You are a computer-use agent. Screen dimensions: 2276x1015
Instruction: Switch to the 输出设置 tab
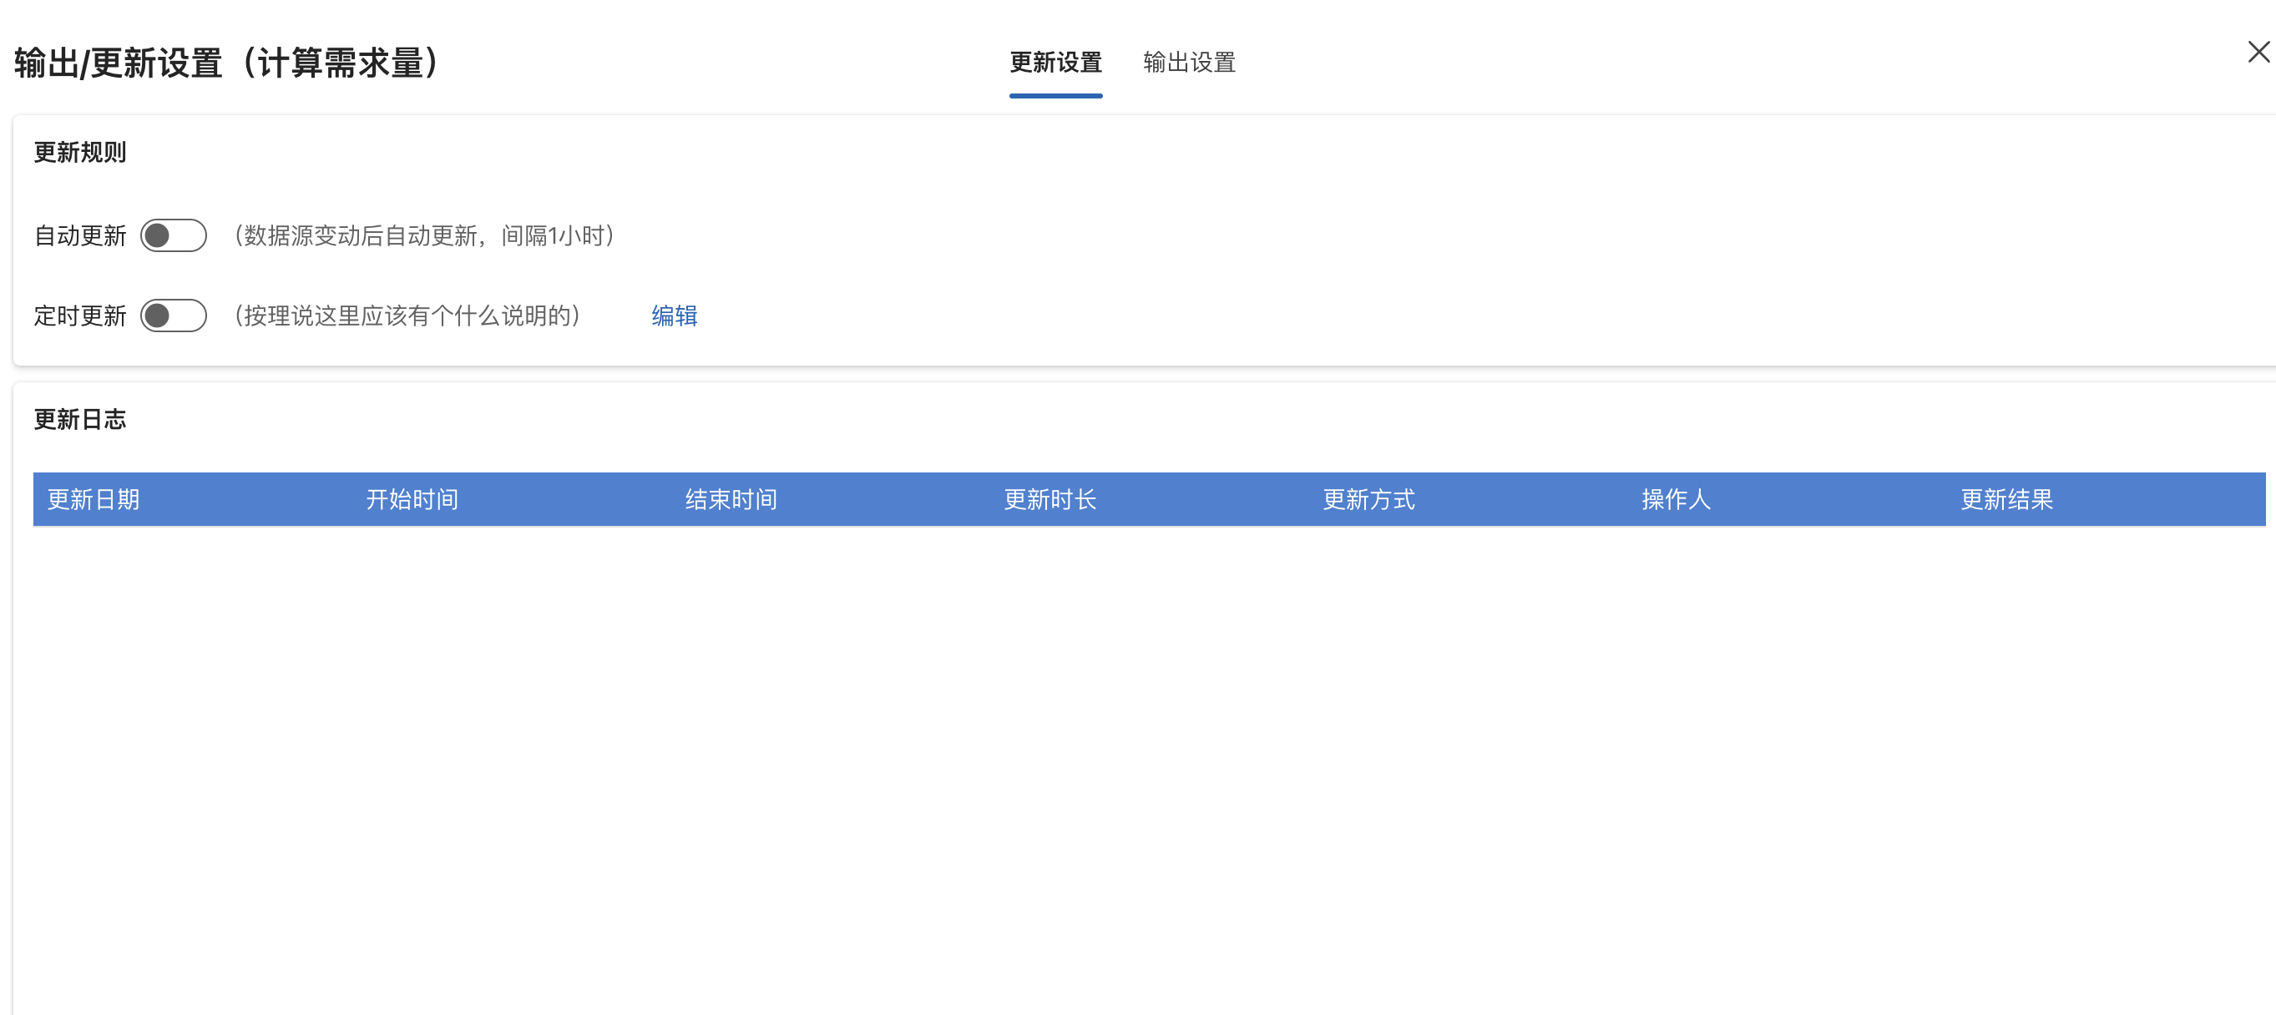1187,63
